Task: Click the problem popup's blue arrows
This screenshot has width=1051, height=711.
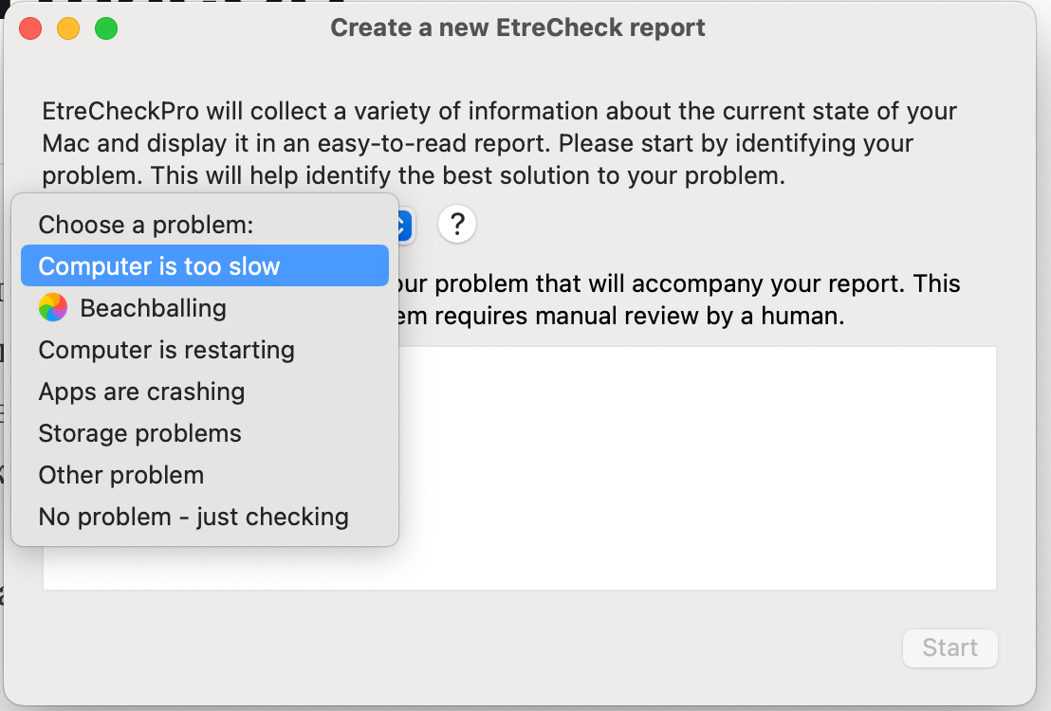Action: point(404,225)
